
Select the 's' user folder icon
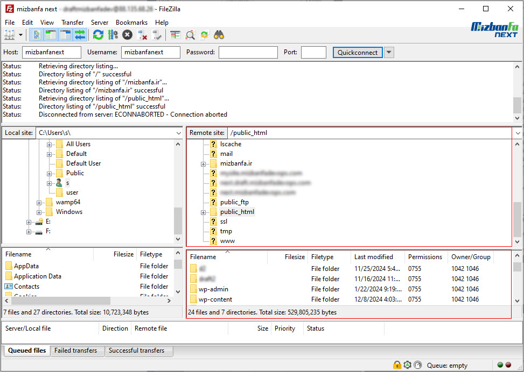(59, 183)
